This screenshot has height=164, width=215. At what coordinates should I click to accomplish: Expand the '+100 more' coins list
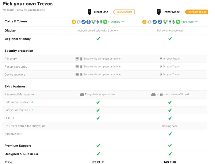[x=116, y=22]
